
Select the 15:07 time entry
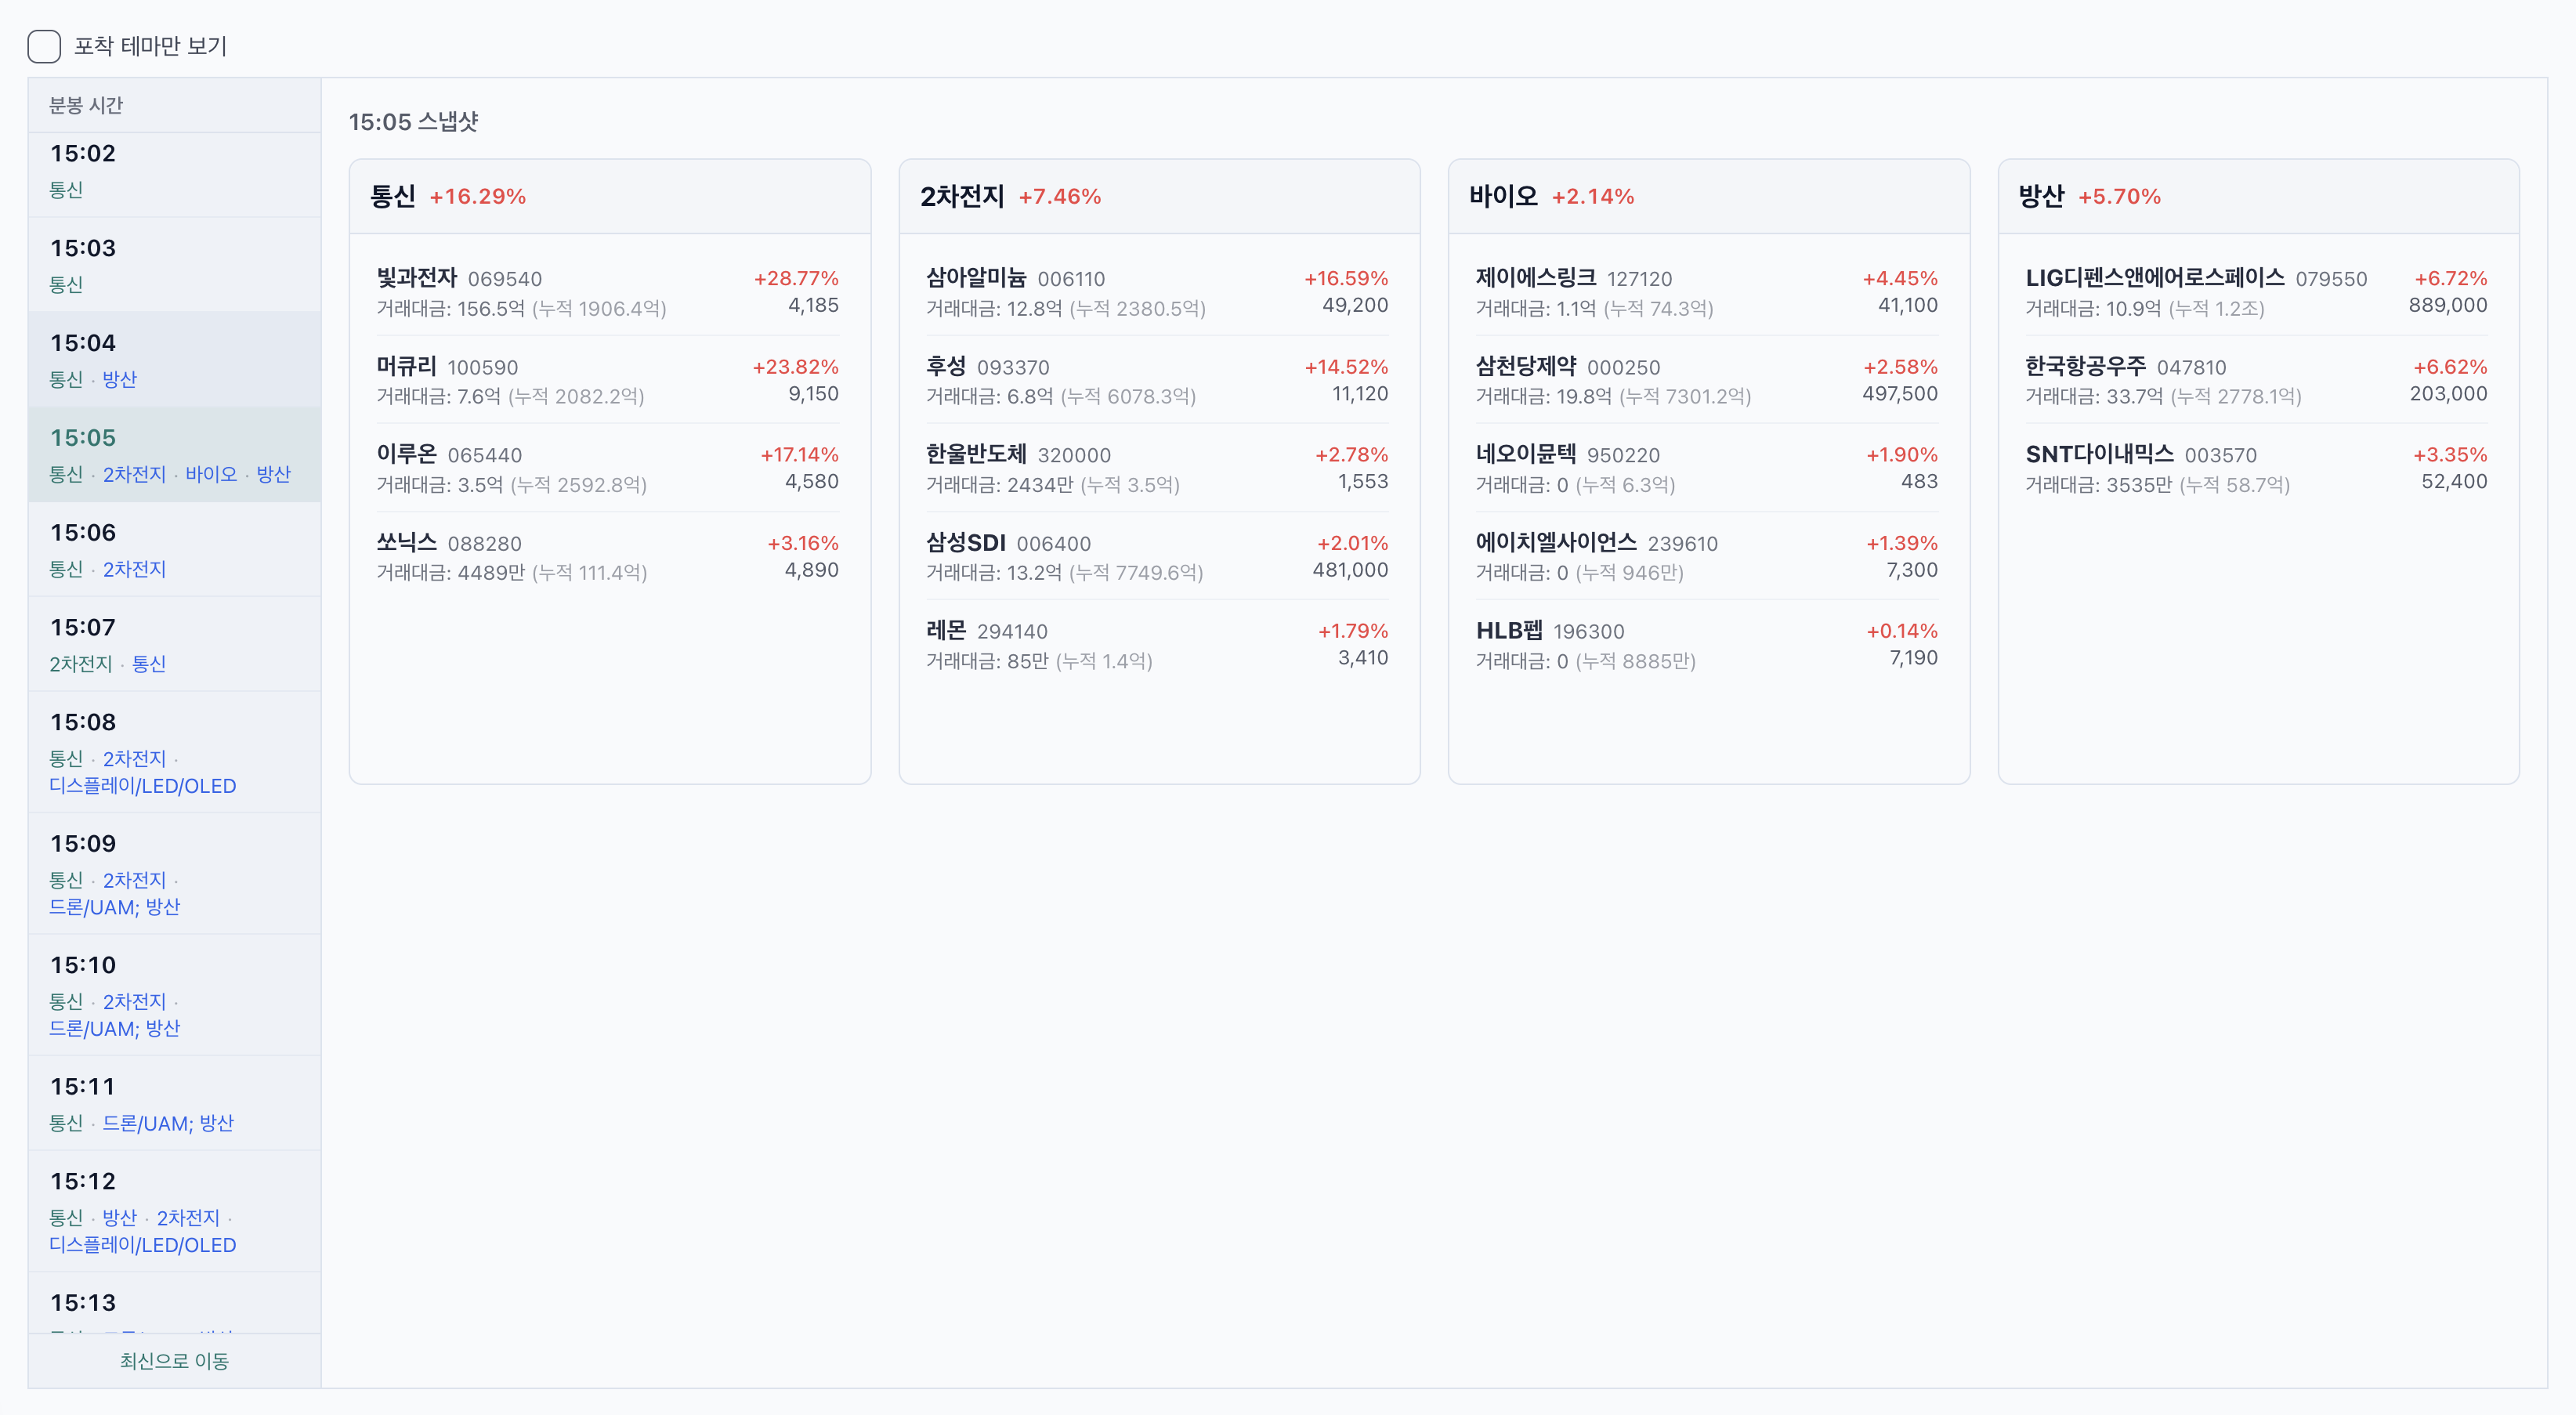[174, 645]
